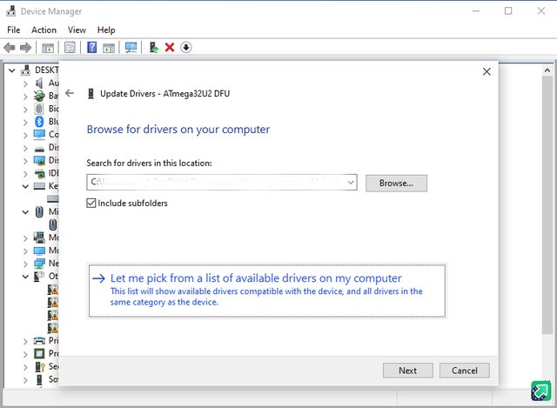Viewport: 557px width, 408px height.
Task: Toggle the Include subfolders checkbox
Action: [x=91, y=203]
